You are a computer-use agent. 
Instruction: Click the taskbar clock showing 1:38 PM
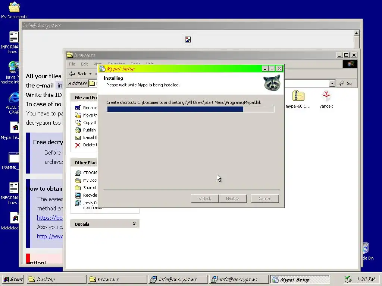click(x=366, y=279)
